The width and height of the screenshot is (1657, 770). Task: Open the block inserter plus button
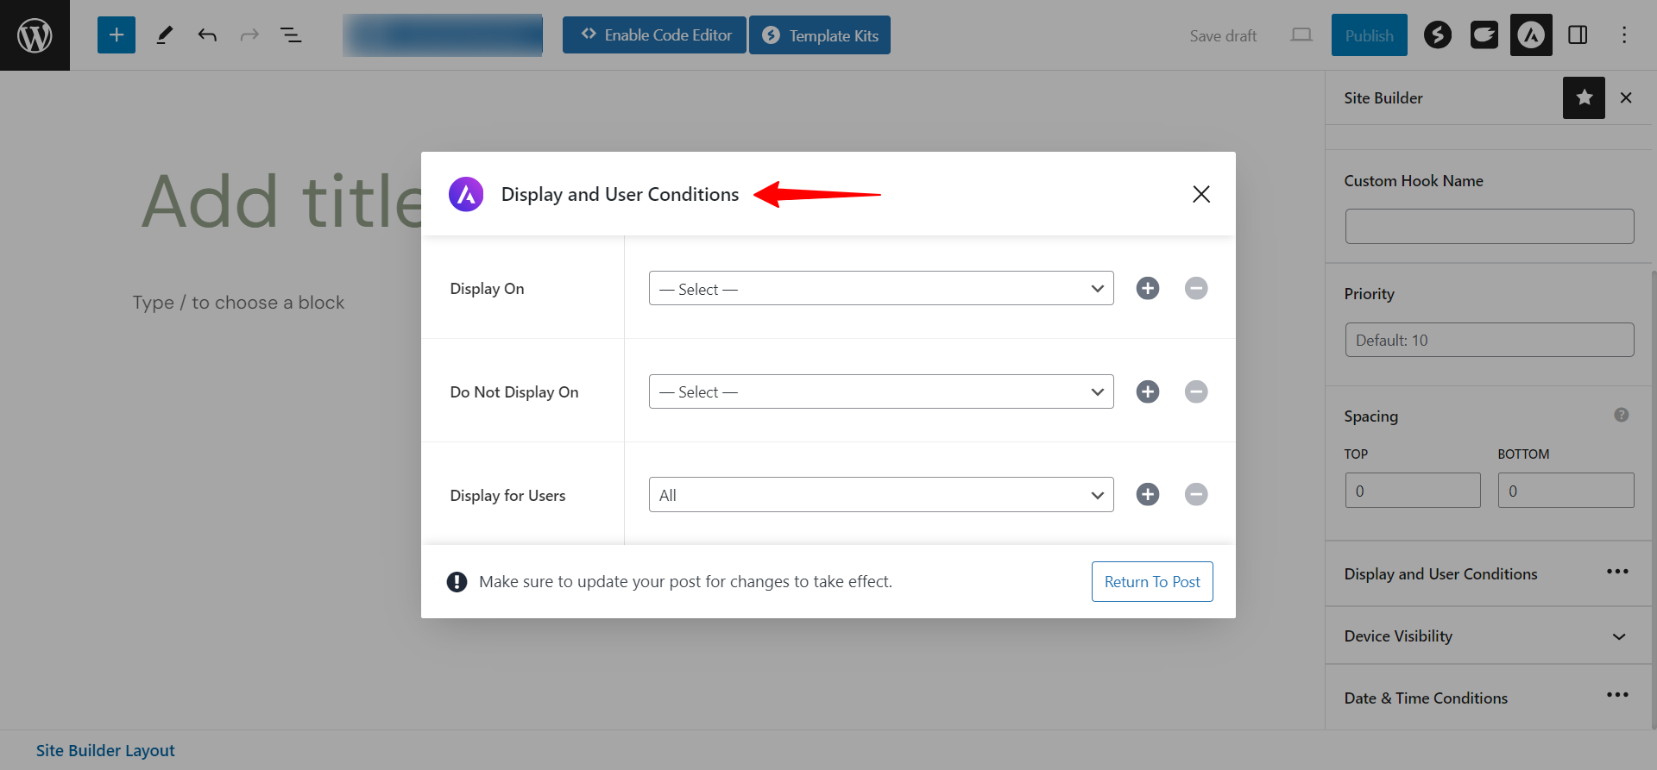[x=117, y=35]
